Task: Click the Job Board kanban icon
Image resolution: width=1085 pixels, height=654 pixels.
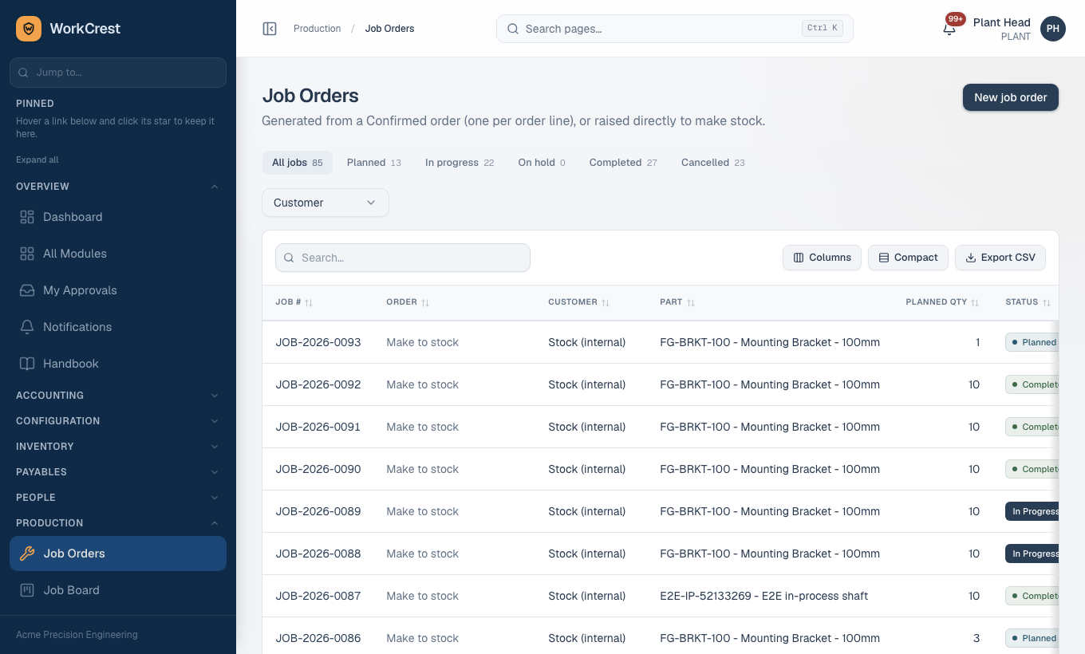Action: pyautogui.click(x=27, y=590)
